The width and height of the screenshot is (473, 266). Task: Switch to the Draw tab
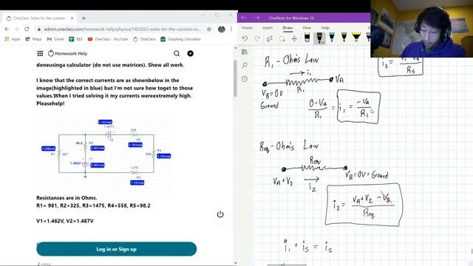(x=287, y=28)
